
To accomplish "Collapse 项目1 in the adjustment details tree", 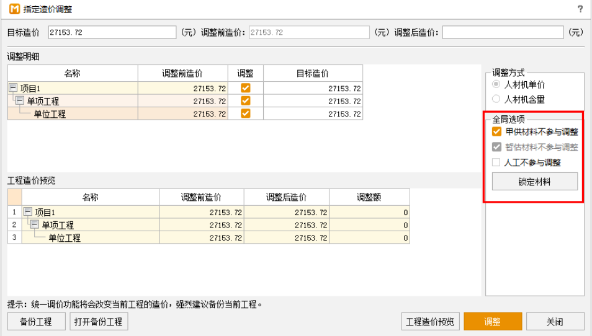I will pos(13,89).
